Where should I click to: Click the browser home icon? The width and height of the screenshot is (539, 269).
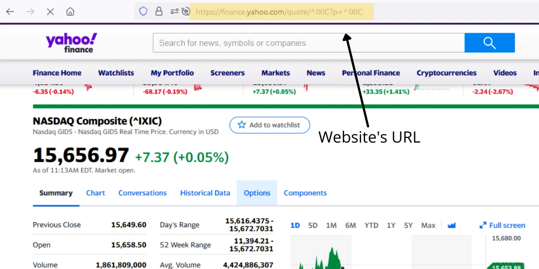click(70, 11)
